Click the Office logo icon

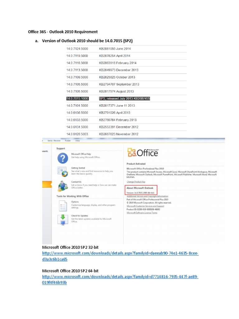coord(132,152)
